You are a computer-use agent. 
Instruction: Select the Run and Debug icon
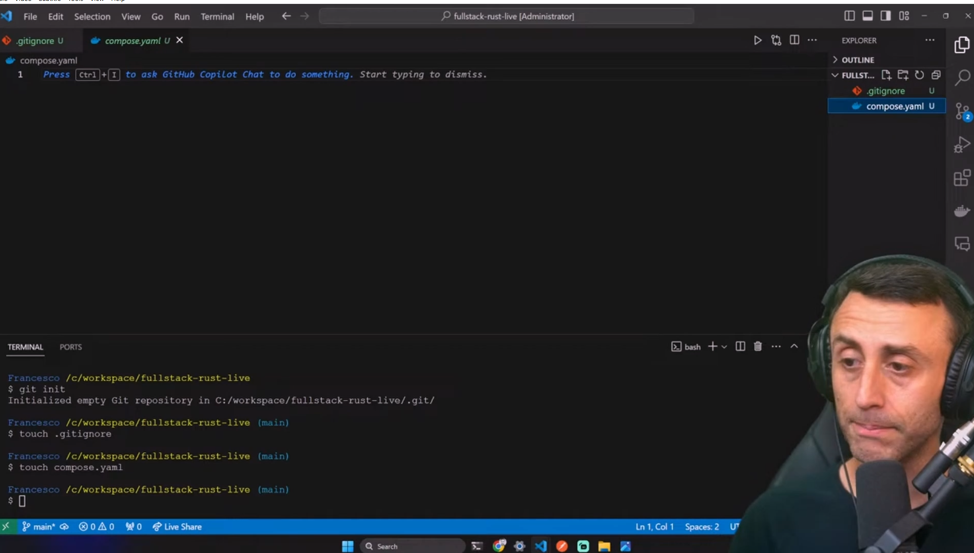click(962, 144)
